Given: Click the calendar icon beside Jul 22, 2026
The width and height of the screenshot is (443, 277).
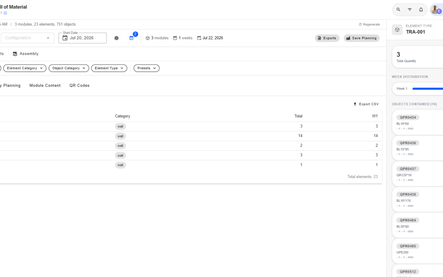Looking at the screenshot, I should 199,38.
